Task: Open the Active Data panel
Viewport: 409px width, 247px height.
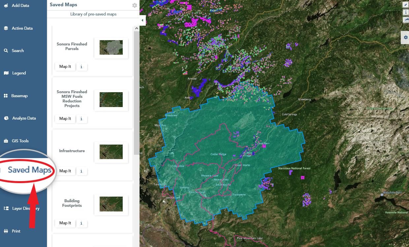Action: (18, 28)
